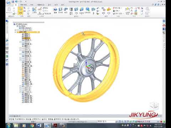This screenshot has width=171, height=128.
Task: Open the Facebook icon in right sidebar
Action: click(164, 29)
